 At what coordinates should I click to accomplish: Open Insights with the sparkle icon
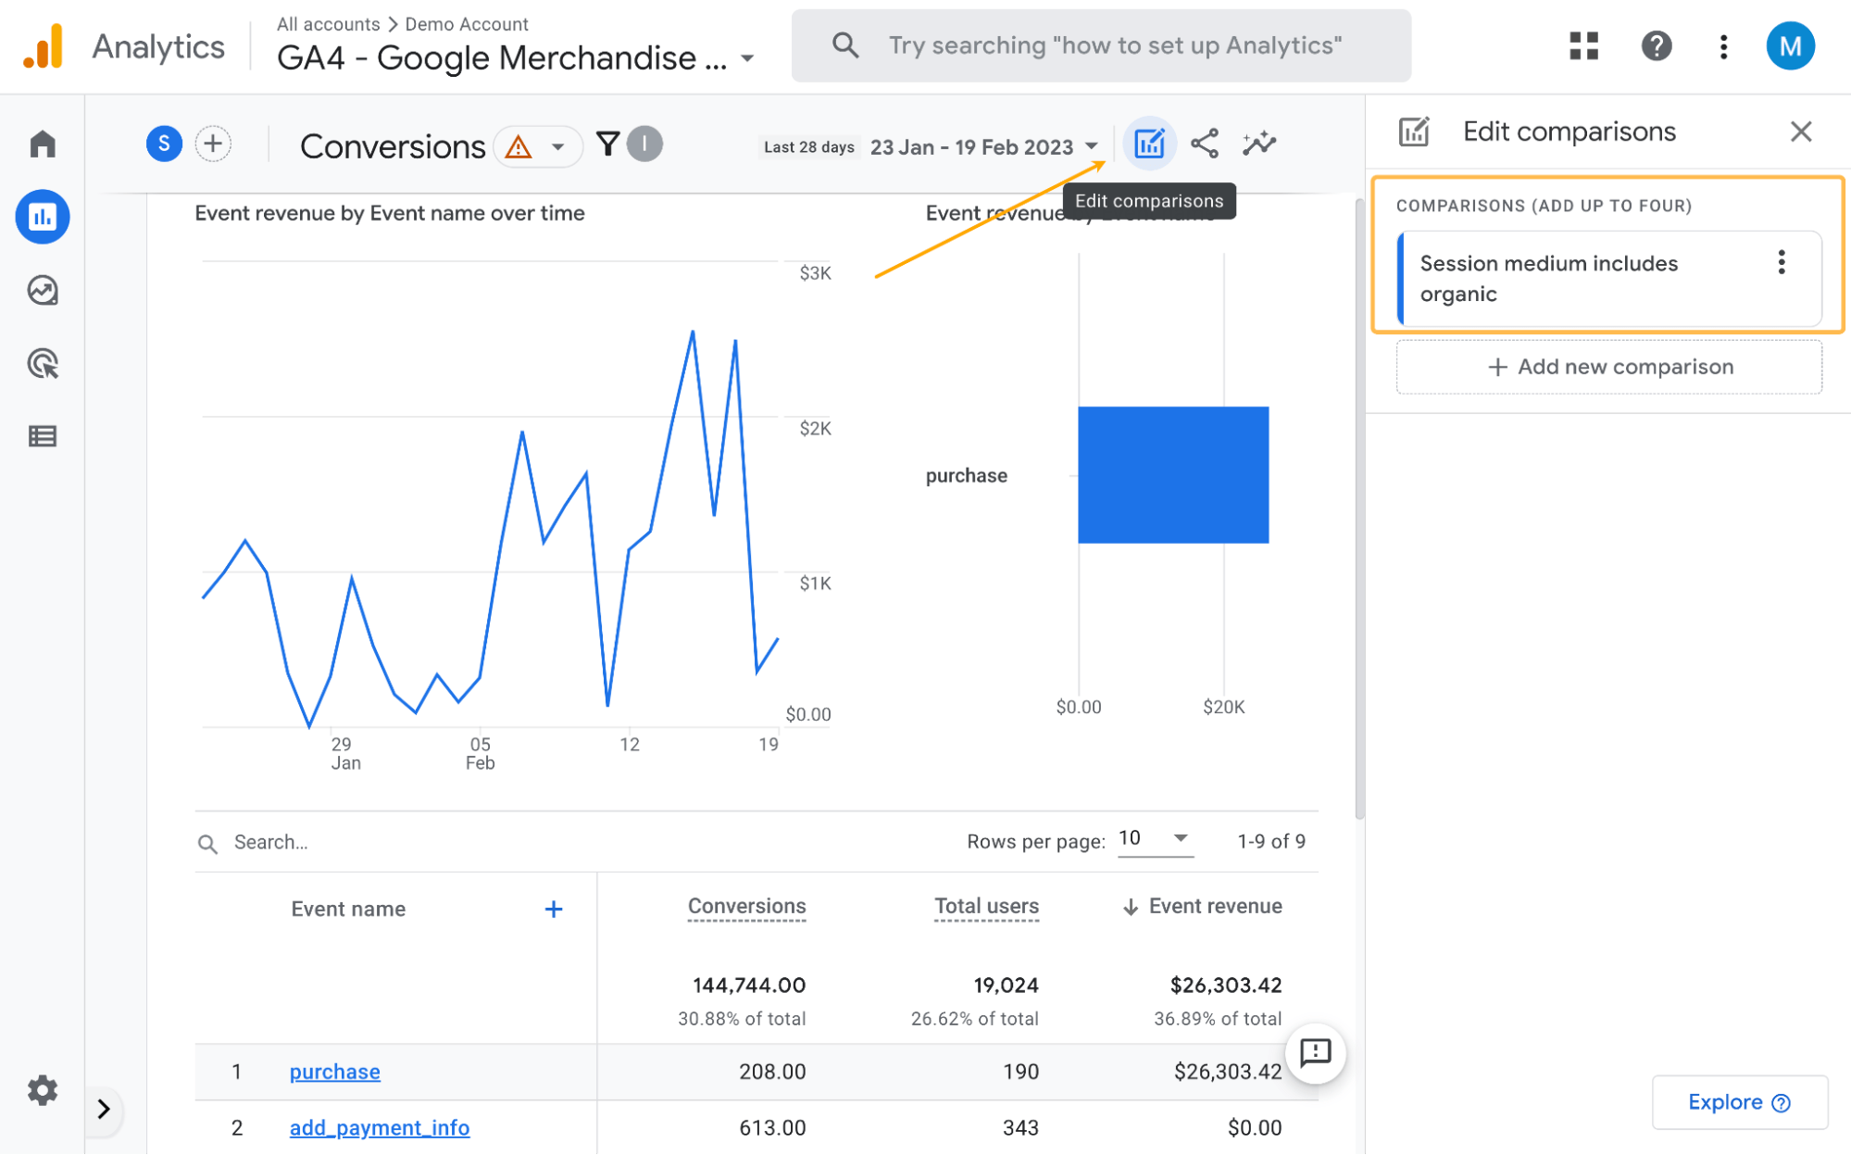coord(1258,144)
